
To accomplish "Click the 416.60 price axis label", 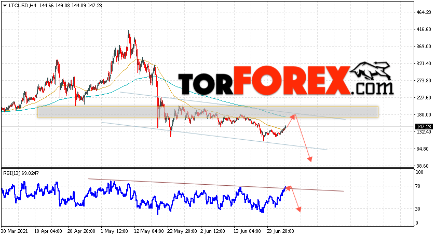I will 424,29.
